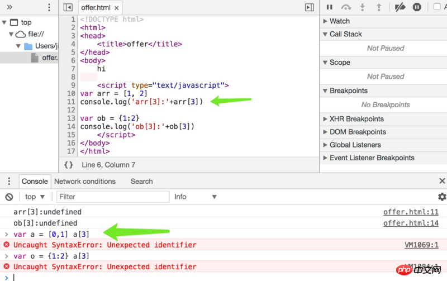Click the console input prompt line
The height and width of the screenshot is (281, 447).
click(223, 277)
